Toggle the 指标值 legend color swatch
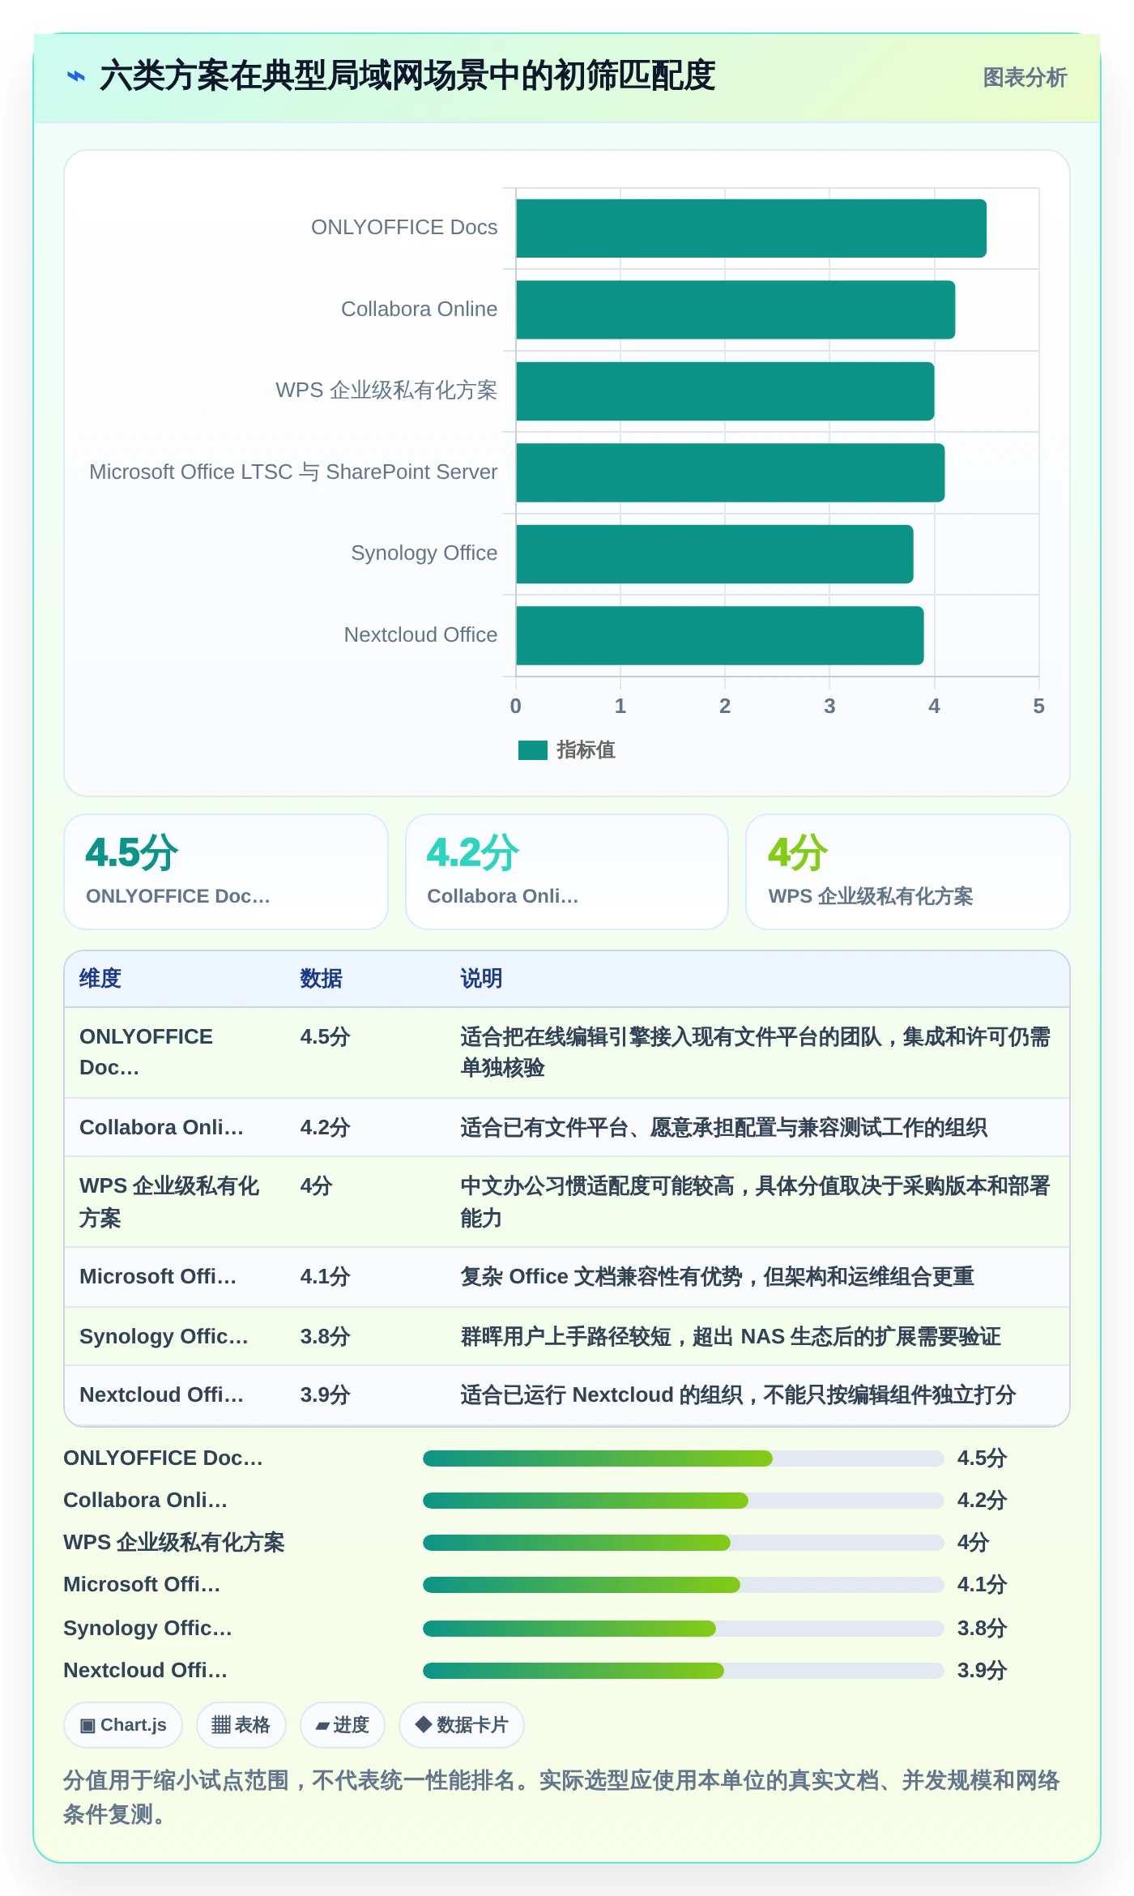Image resolution: width=1134 pixels, height=1896 pixels. click(x=533, y=750)
